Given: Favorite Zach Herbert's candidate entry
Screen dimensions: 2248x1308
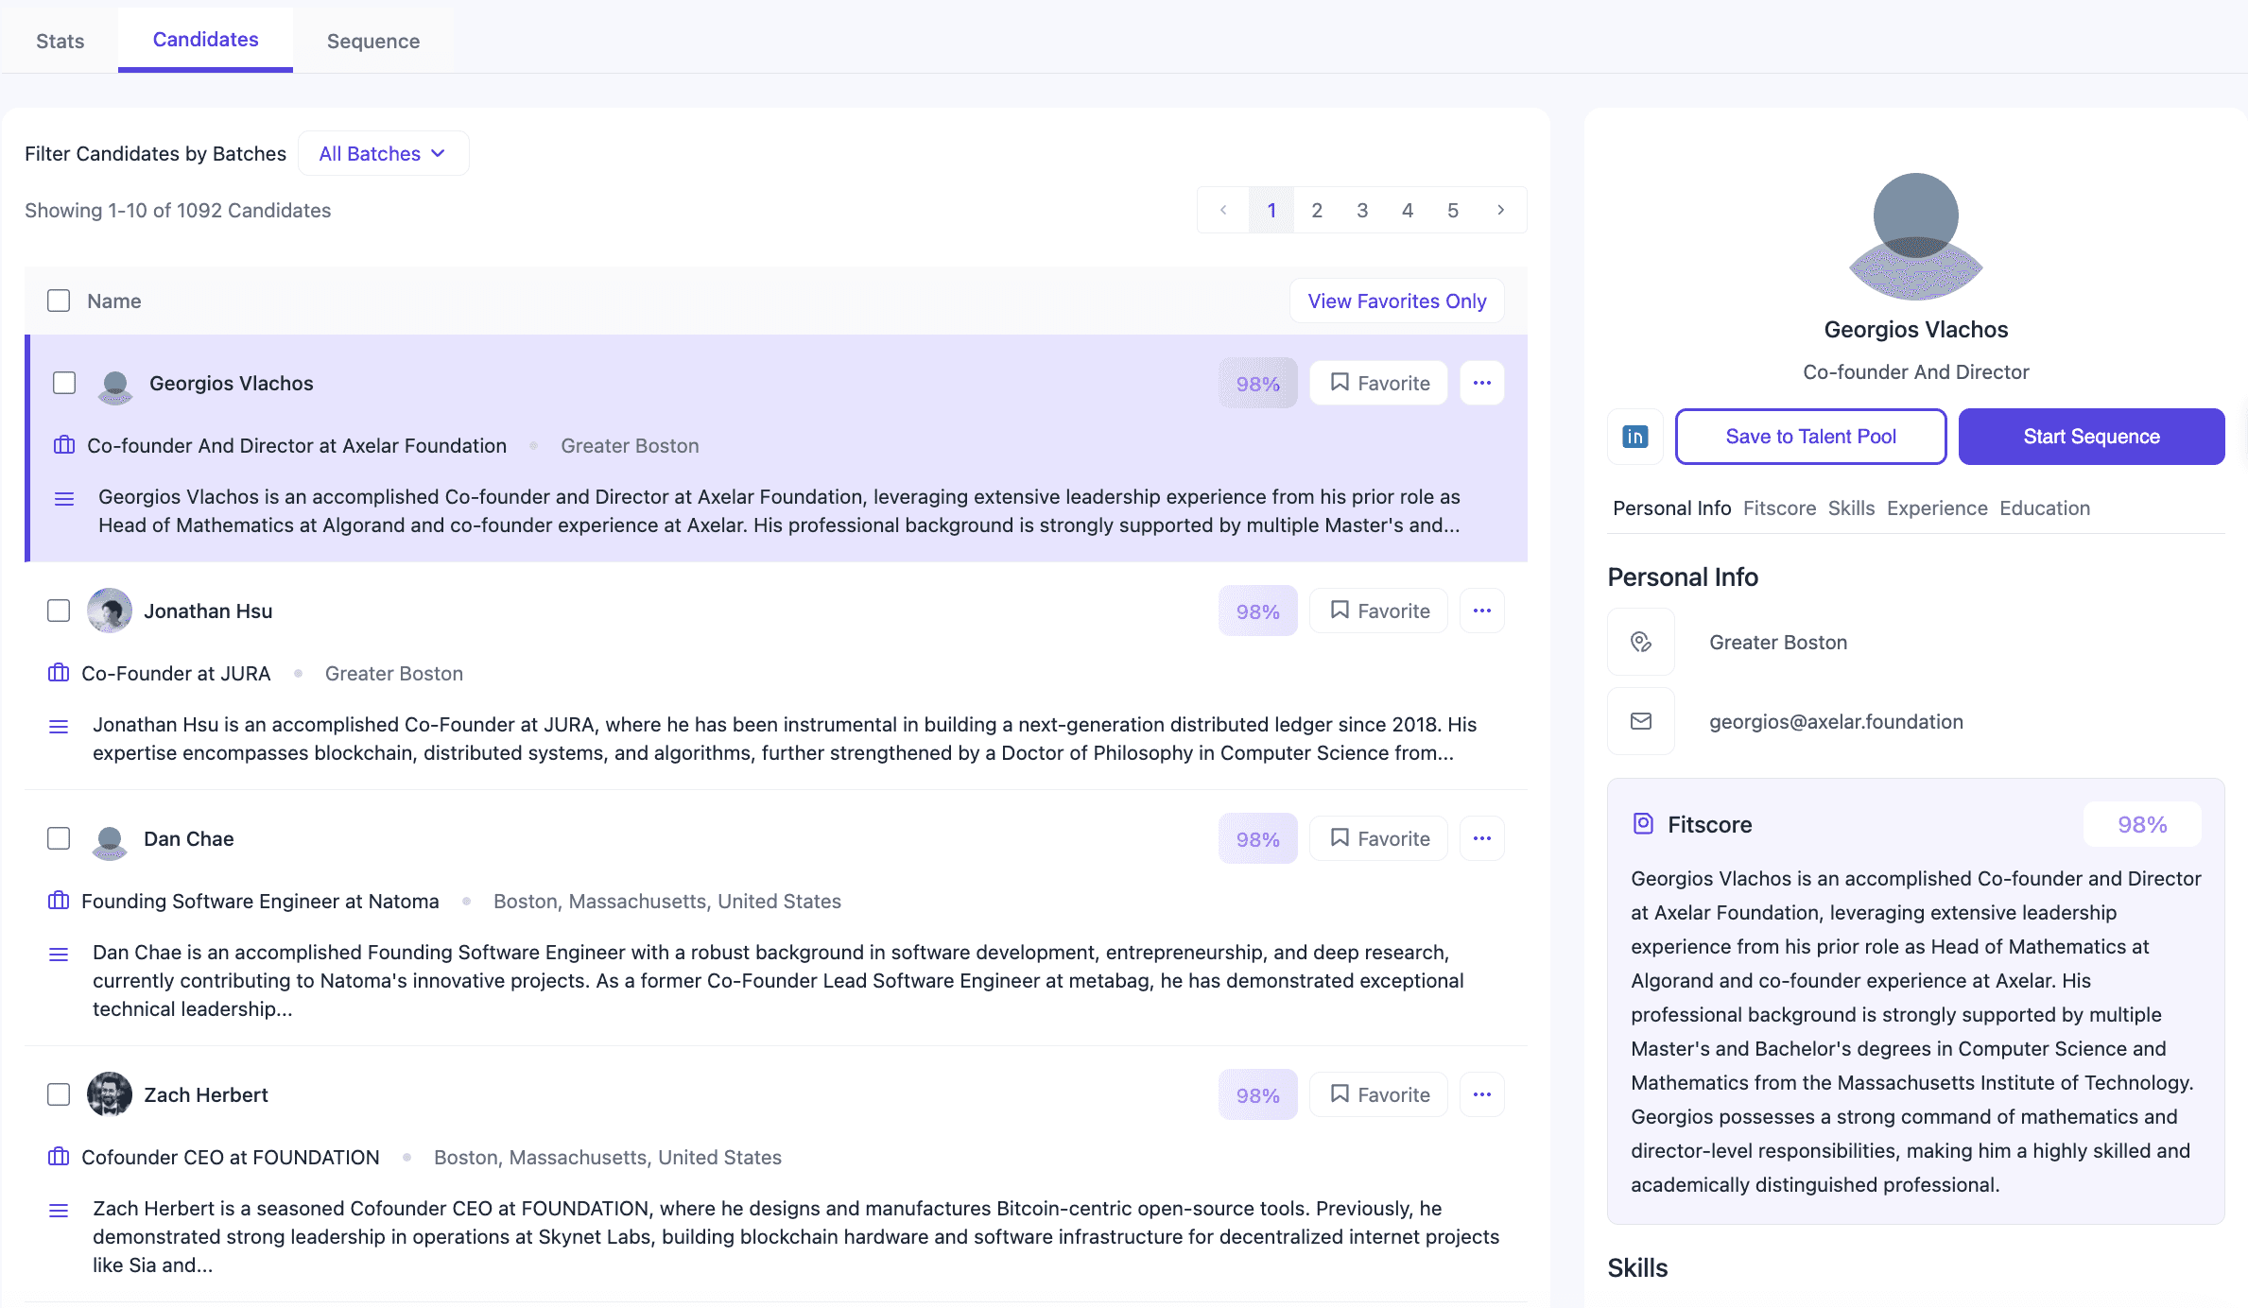Looking at the screenshot, I should [x=1378, y=1093].
